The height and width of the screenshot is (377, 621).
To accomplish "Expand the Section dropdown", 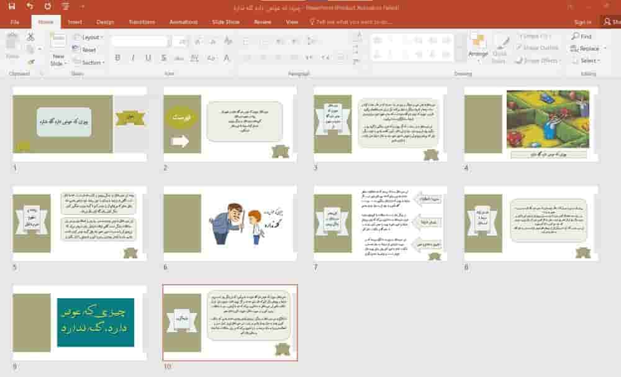I will (89, 62).
